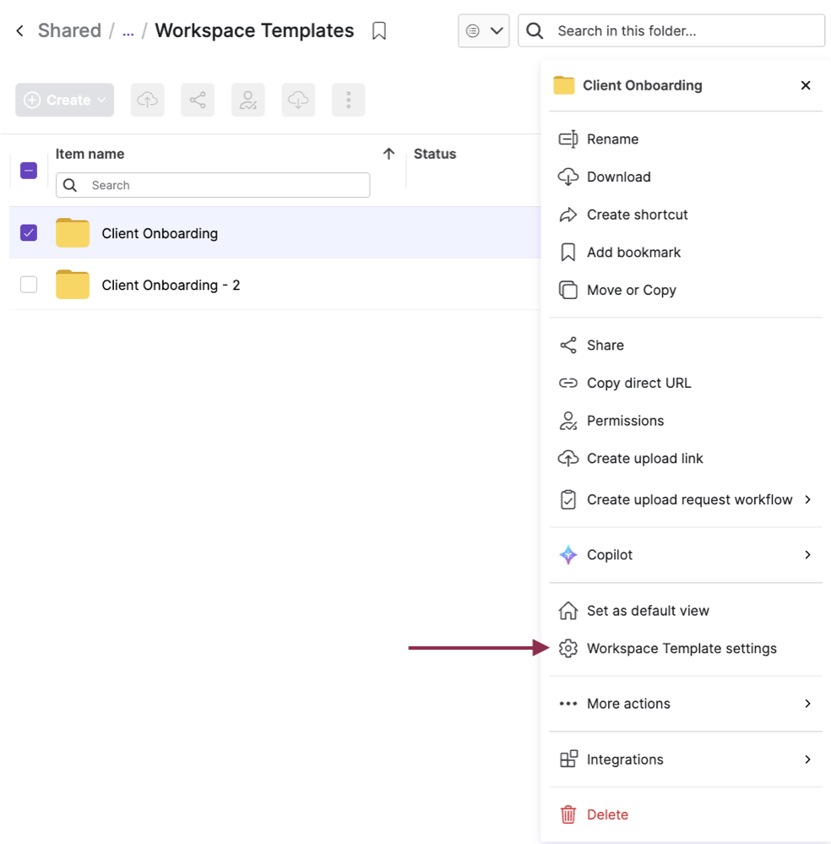Image resolution: width=831 pixels, height=844 pixels.
Task: Uncheck the Client Onboarding checkbox
Action: tap(28, 232)
